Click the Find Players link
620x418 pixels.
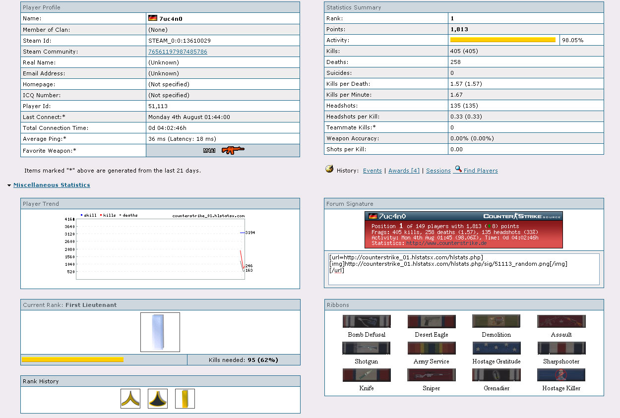(x=480, y=171)
